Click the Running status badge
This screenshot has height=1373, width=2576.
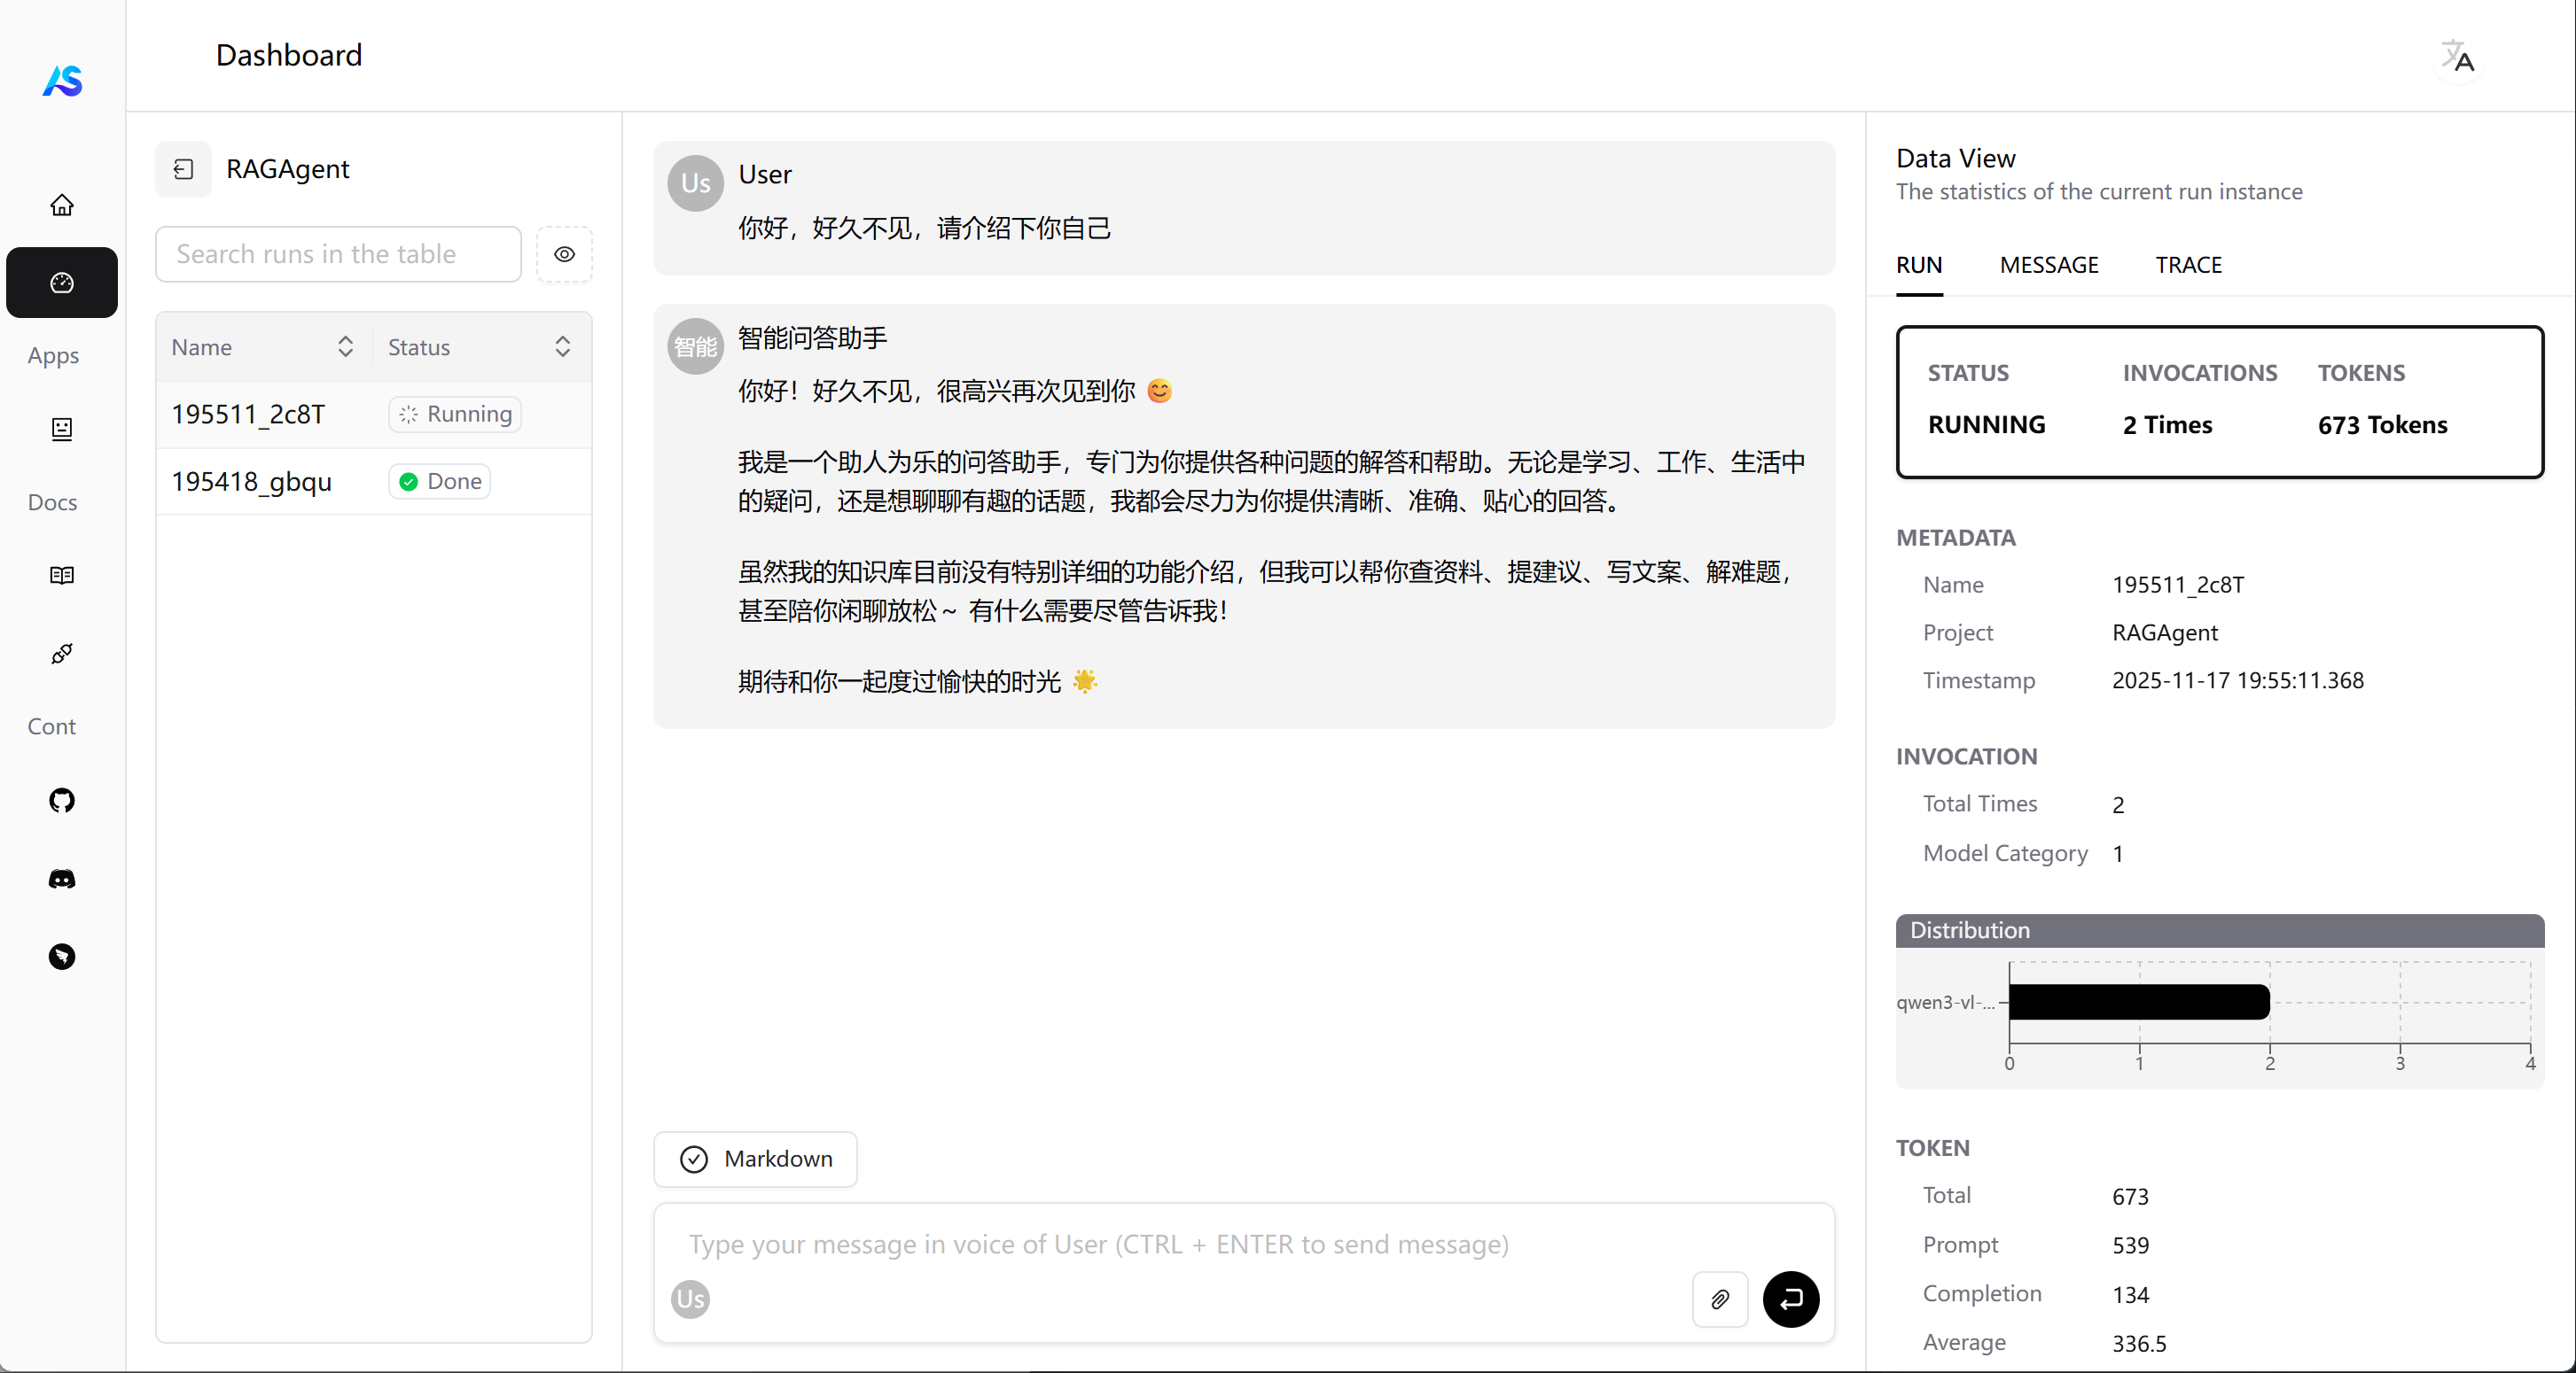[455, 414]
